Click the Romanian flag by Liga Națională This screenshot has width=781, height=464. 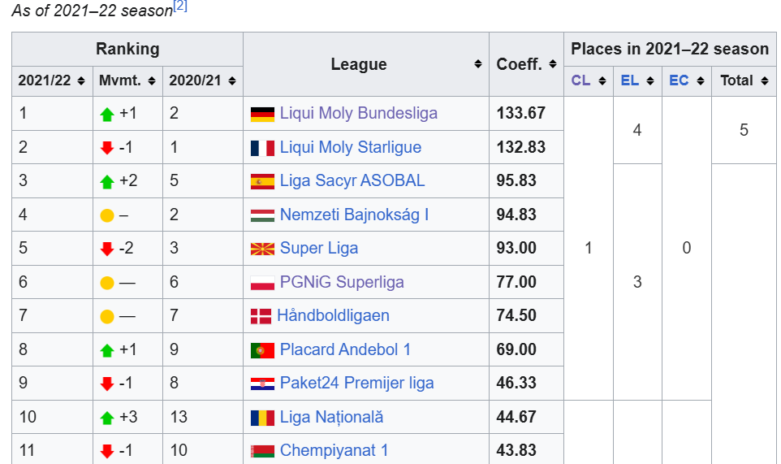point(262,418)
